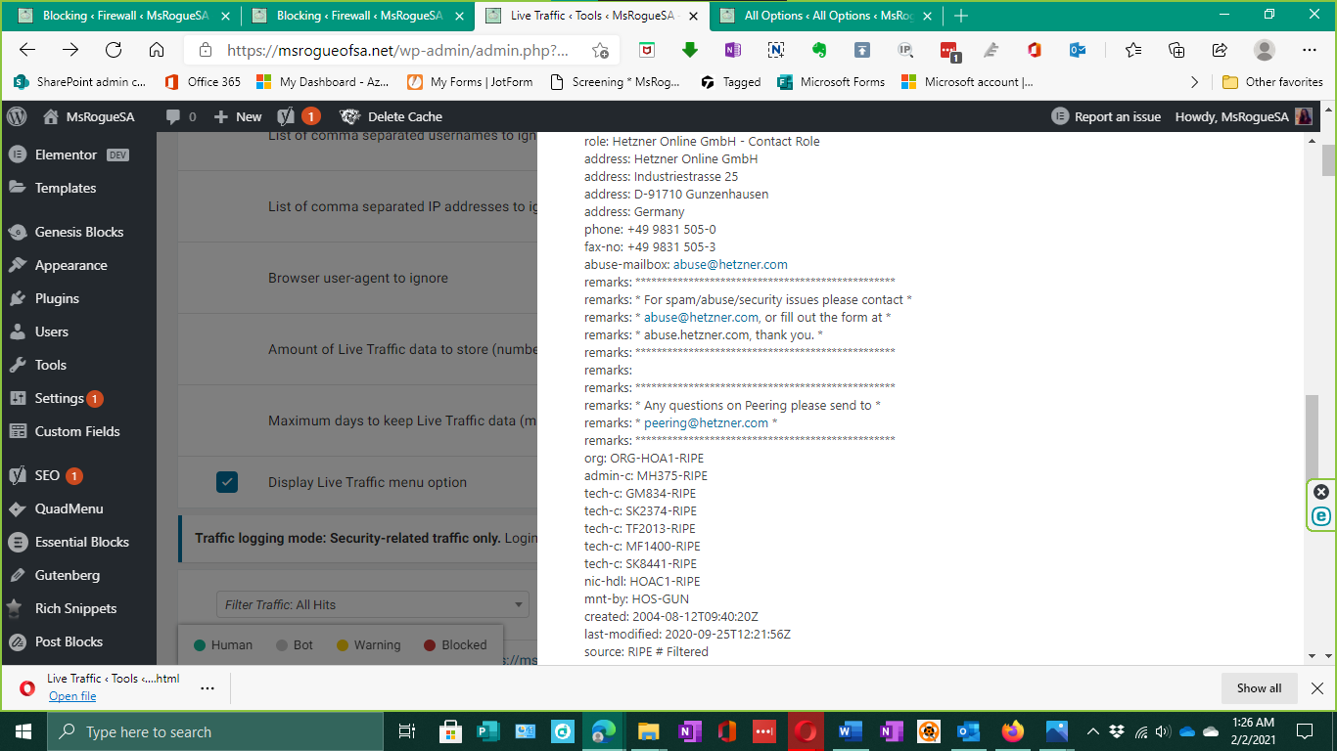Open File Explorer from the taskbar

(648, 731)
